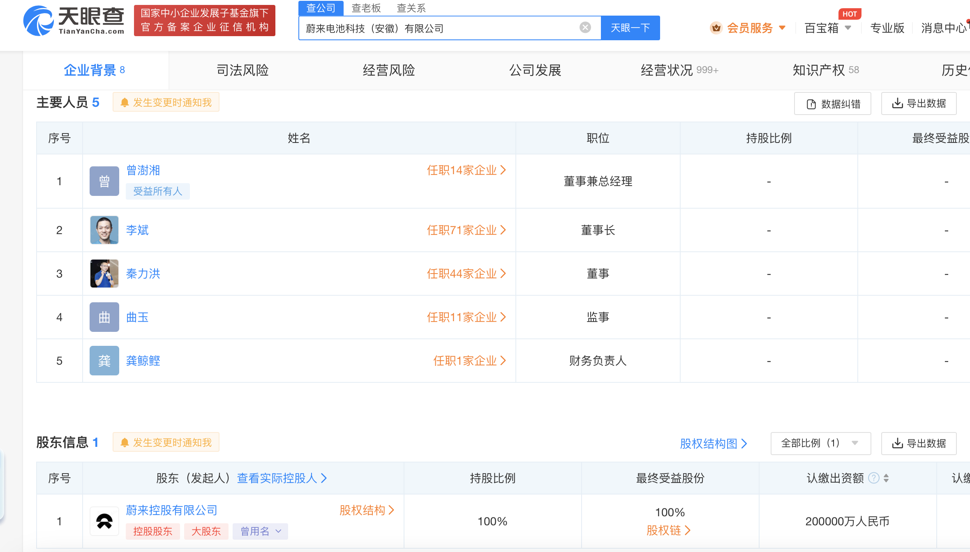Click the crown icon beside 会员服务
Viewport: 970px width, 552px height.
pos(716,28)
